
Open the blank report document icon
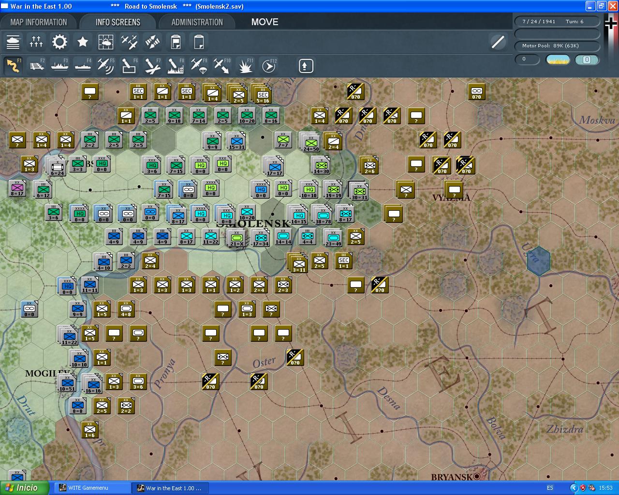(x=199, y=42)
